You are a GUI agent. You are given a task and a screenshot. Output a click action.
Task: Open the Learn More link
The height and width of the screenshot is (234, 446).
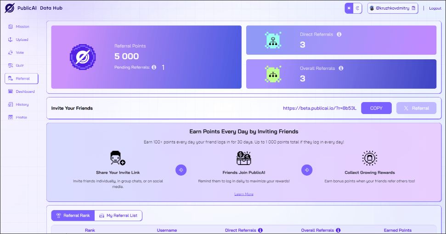coord(244,194)
